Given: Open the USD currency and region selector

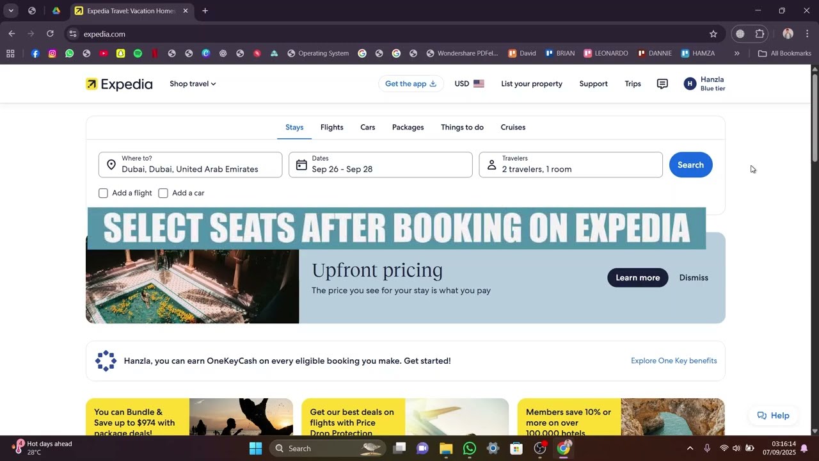Looking at the screenshot, I should click(x=470, y=84).
